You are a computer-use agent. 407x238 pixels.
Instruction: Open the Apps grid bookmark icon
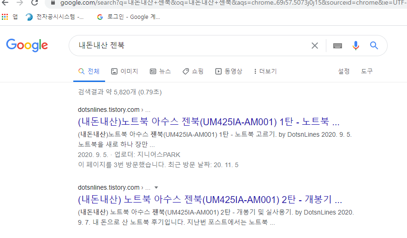tap(5, 17)
